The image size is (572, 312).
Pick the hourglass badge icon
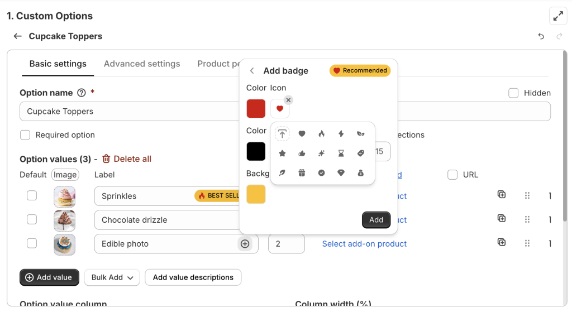pyautogui.click(x=341, y=153)
